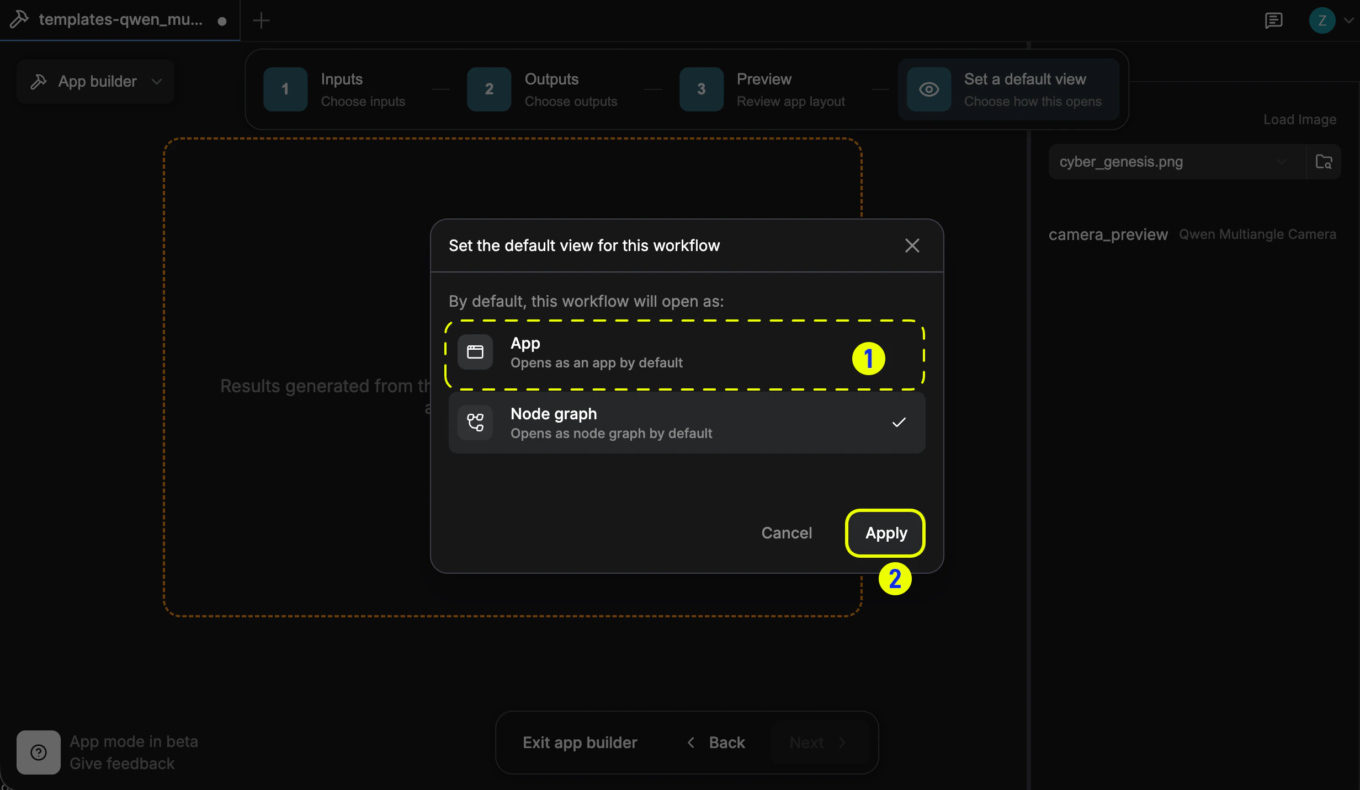Click the checkmark on Node graph option
This screenshot has width=1360, height=790.
[x=899, y=422]
